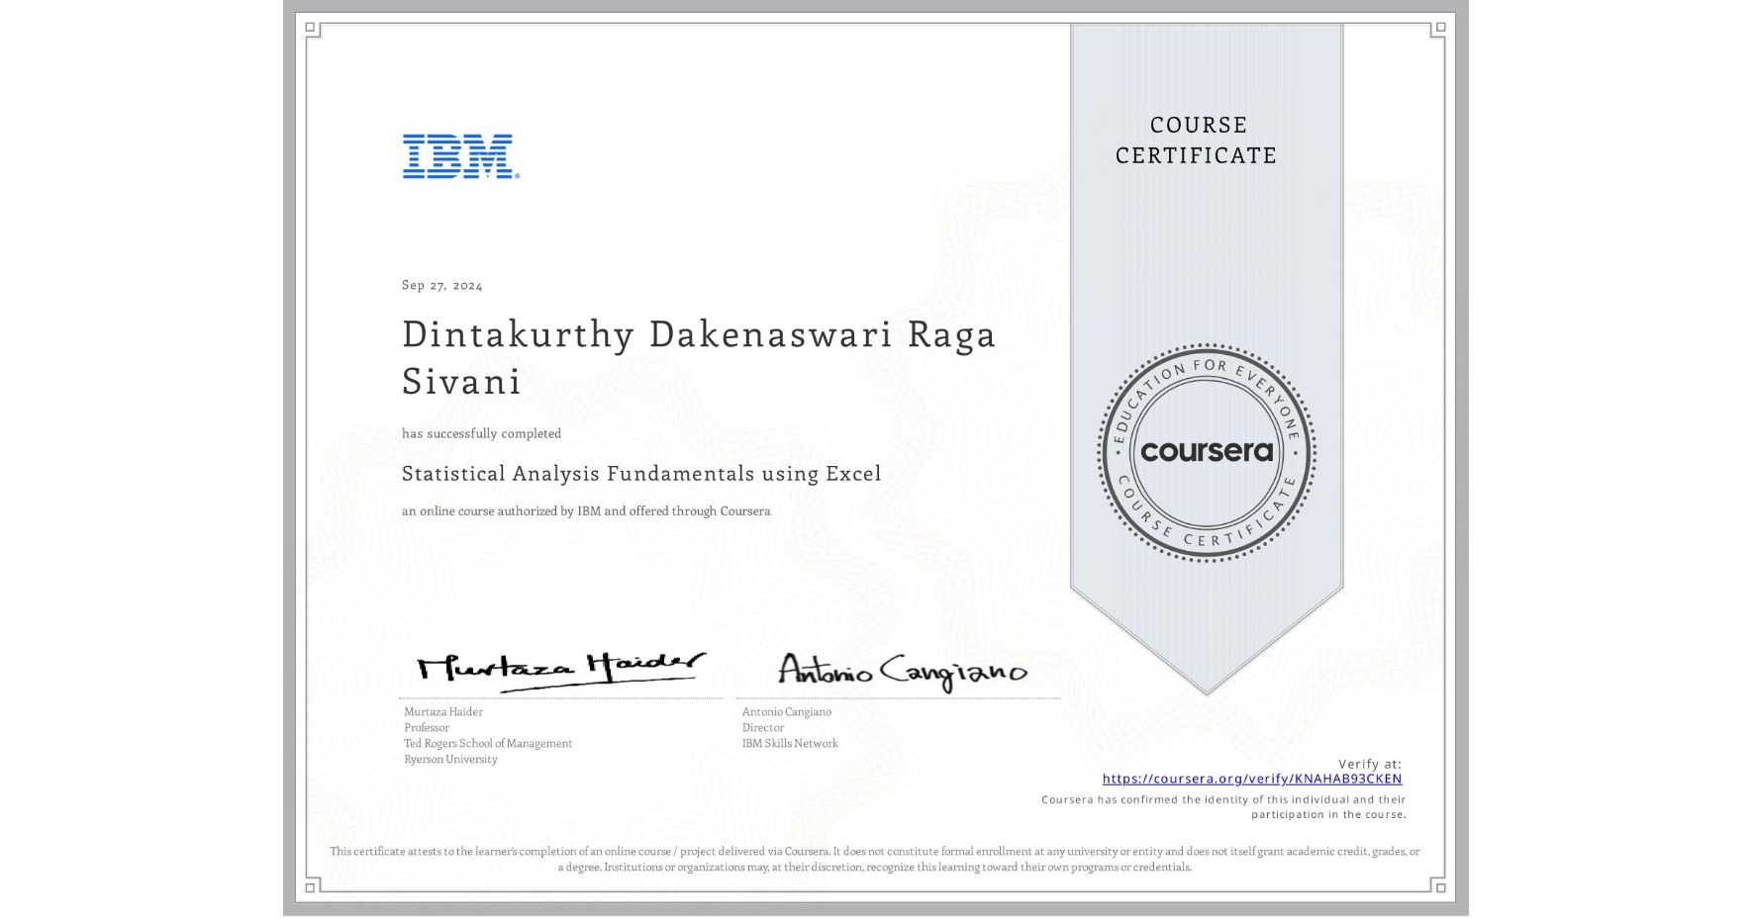Image resolution: width=1754 pixels, height=918 pixels.
Task: Click Antonio Cangiano's handwritten signature
Action: (903, 672)
